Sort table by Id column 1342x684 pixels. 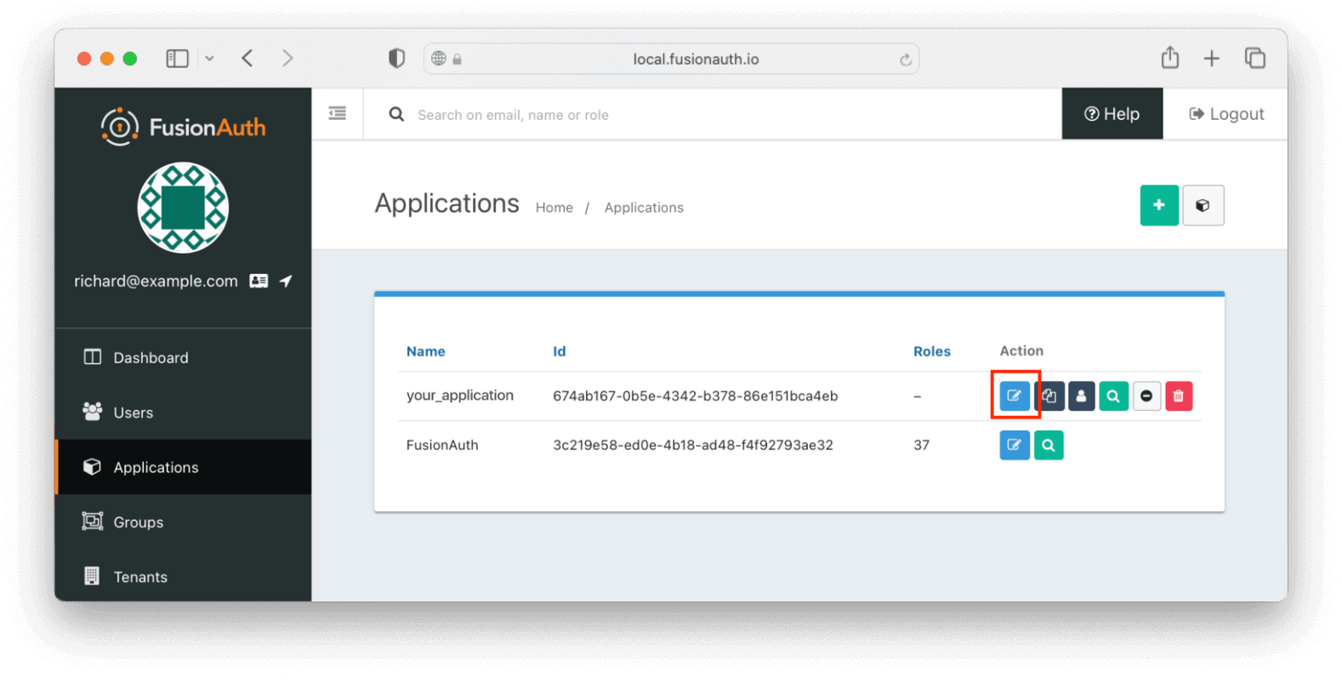pos(559,351)
